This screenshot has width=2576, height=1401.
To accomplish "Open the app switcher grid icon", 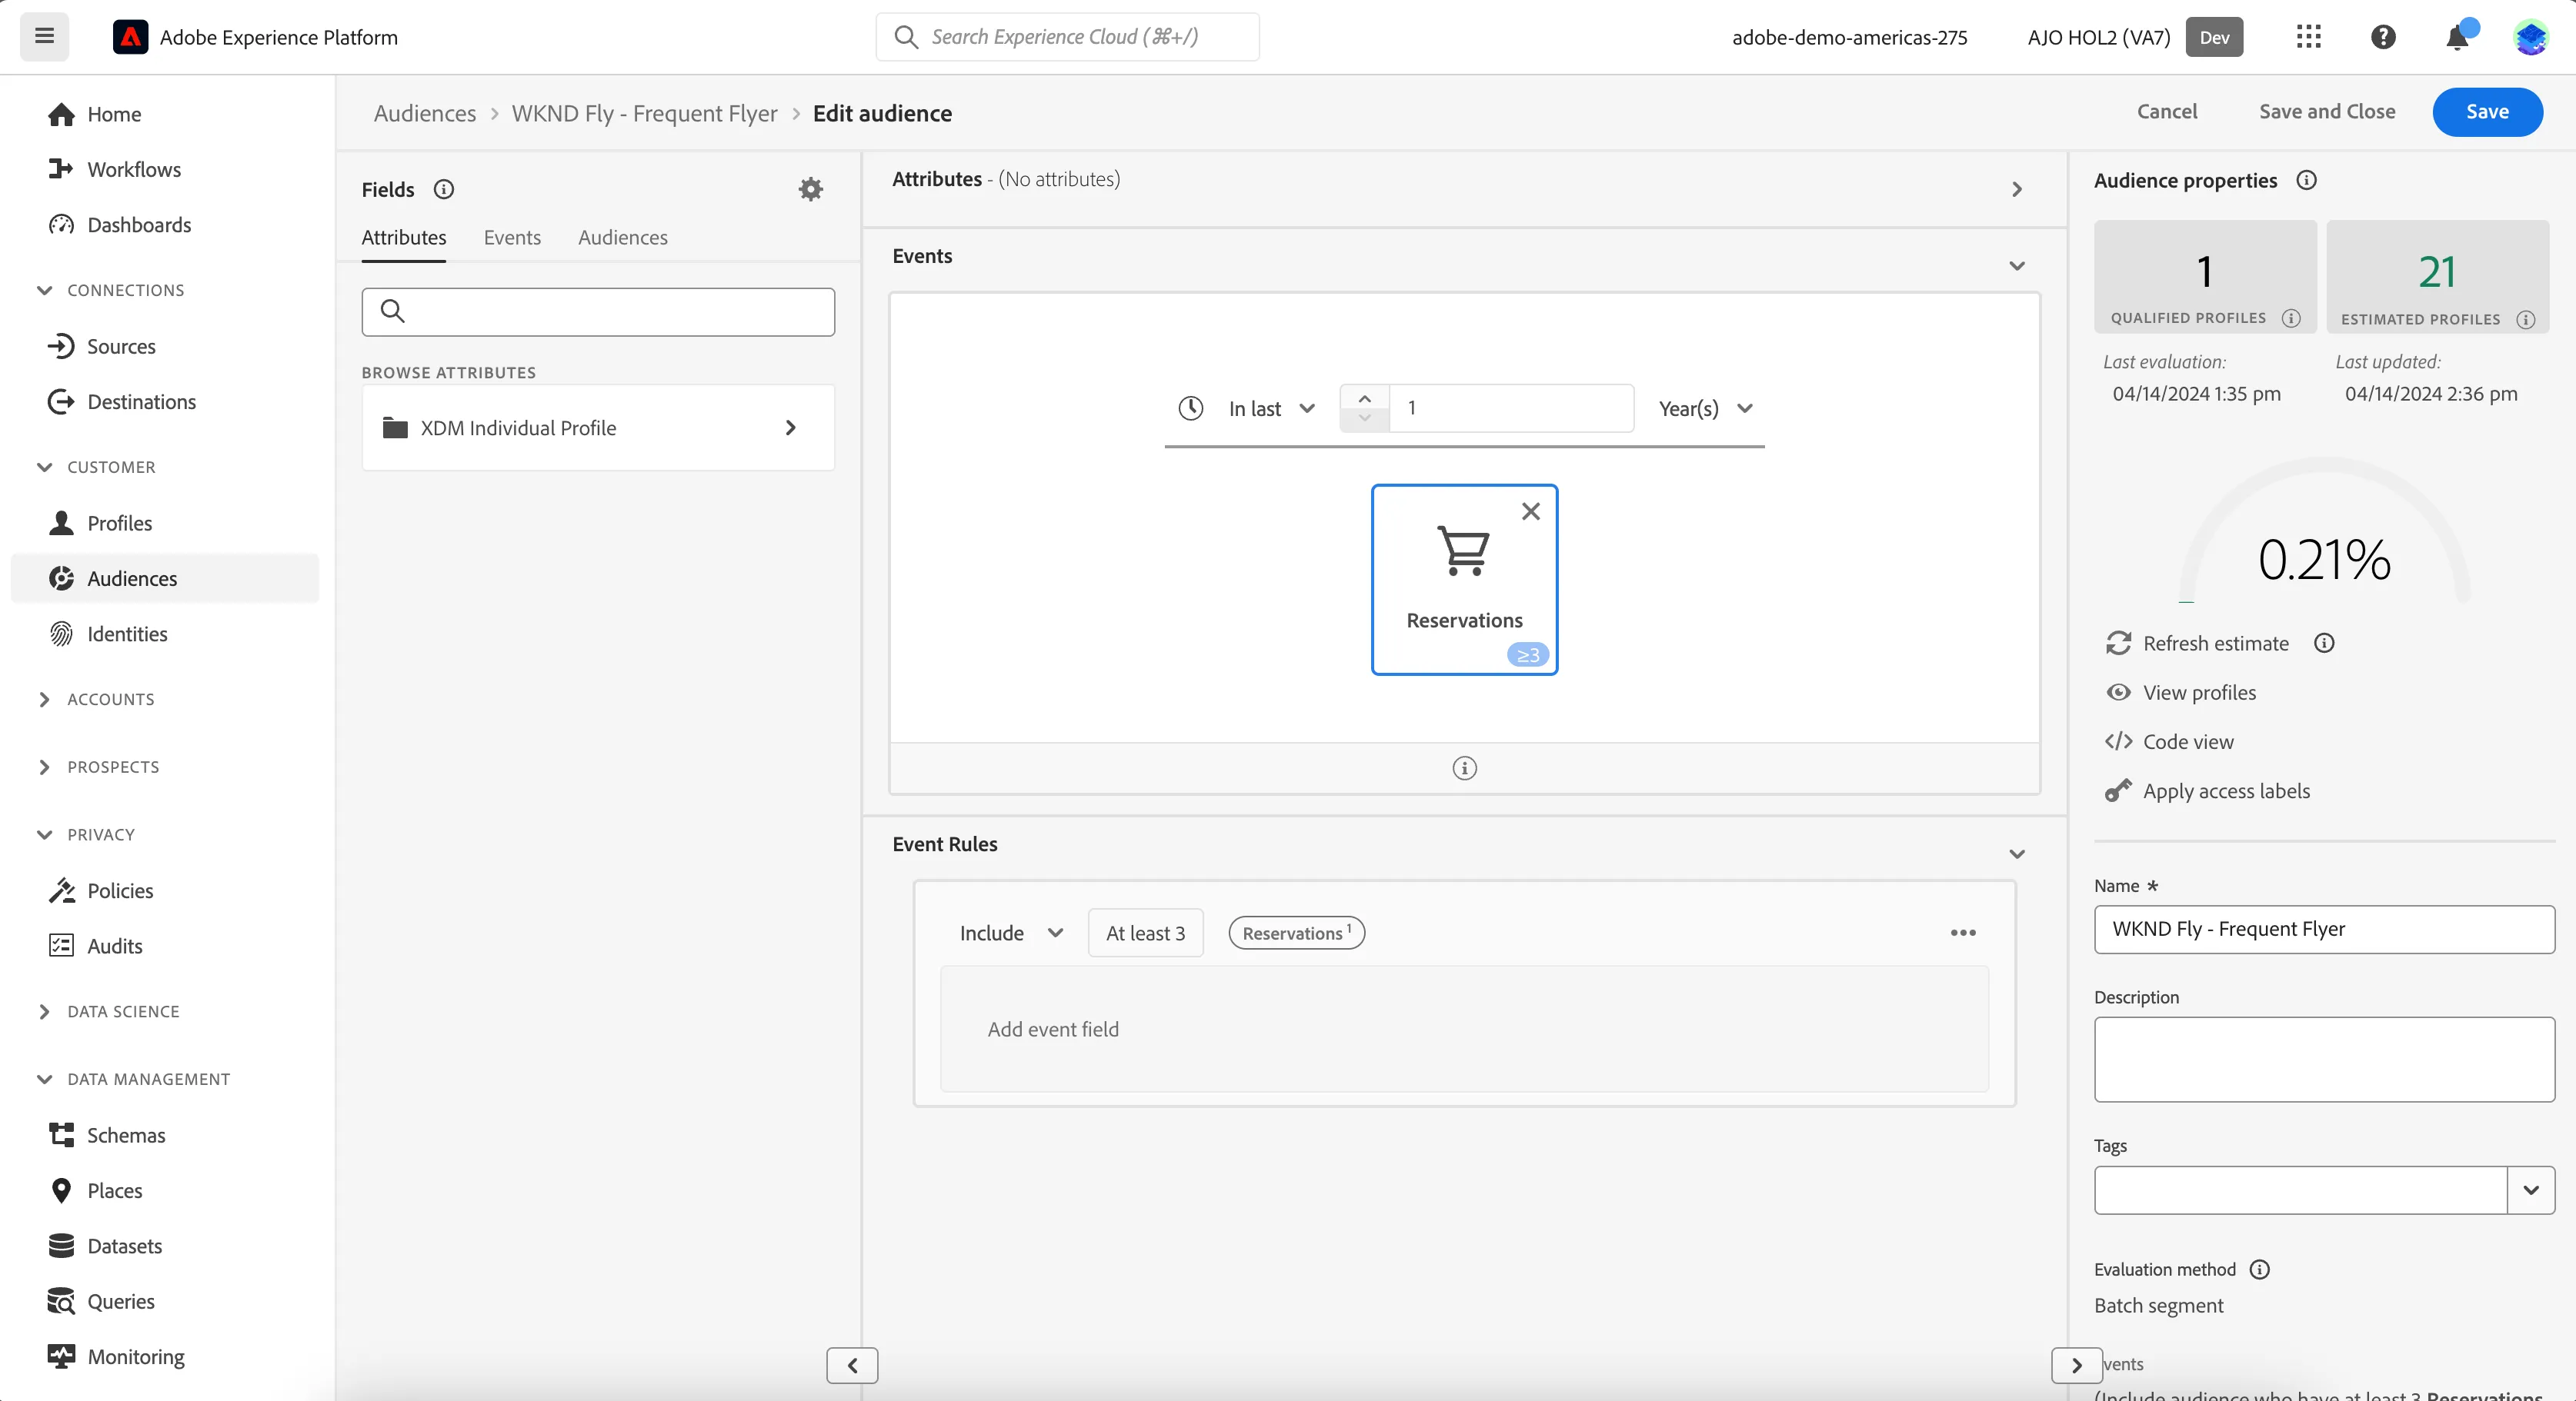I will (2308, 37).
